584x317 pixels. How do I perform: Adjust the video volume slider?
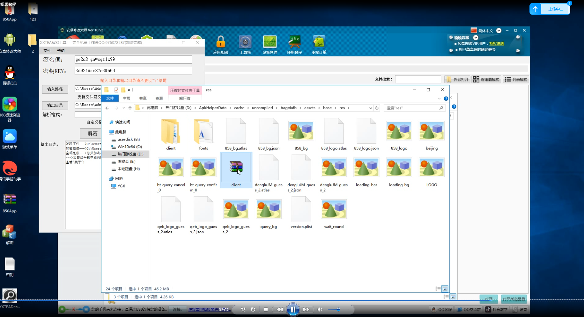338,309
